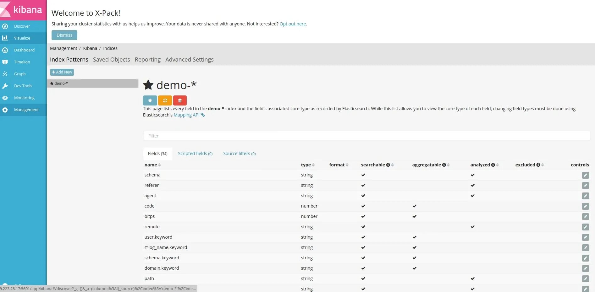
Task: Click Add New index pattern button
Action: point(62,72)
